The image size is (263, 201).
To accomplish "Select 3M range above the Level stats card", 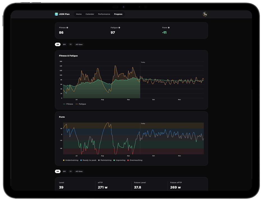I will (58, 171).
